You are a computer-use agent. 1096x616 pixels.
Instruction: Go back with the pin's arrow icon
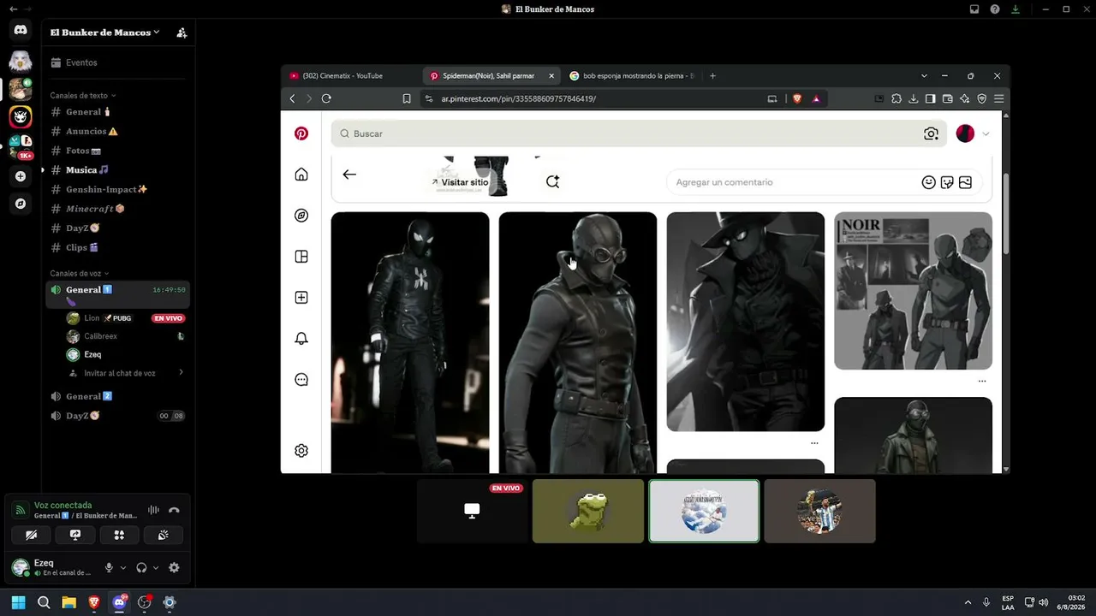point(349,175)
